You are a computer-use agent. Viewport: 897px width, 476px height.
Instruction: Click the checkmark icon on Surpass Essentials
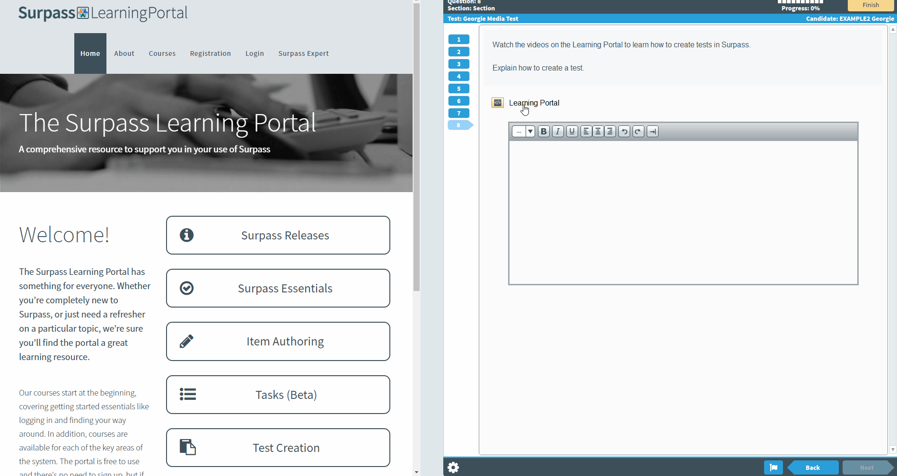tap(187, 288)
